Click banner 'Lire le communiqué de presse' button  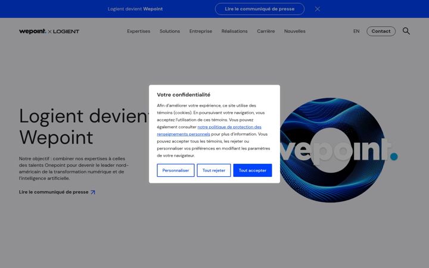point(260,9)
